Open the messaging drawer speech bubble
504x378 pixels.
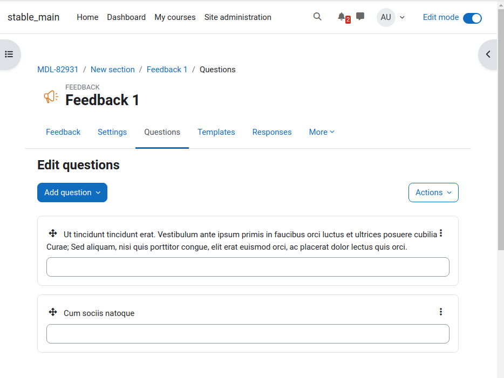tap(360, 16)
